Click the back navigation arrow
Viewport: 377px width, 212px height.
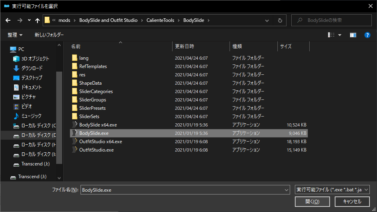(x=8, y=20)
